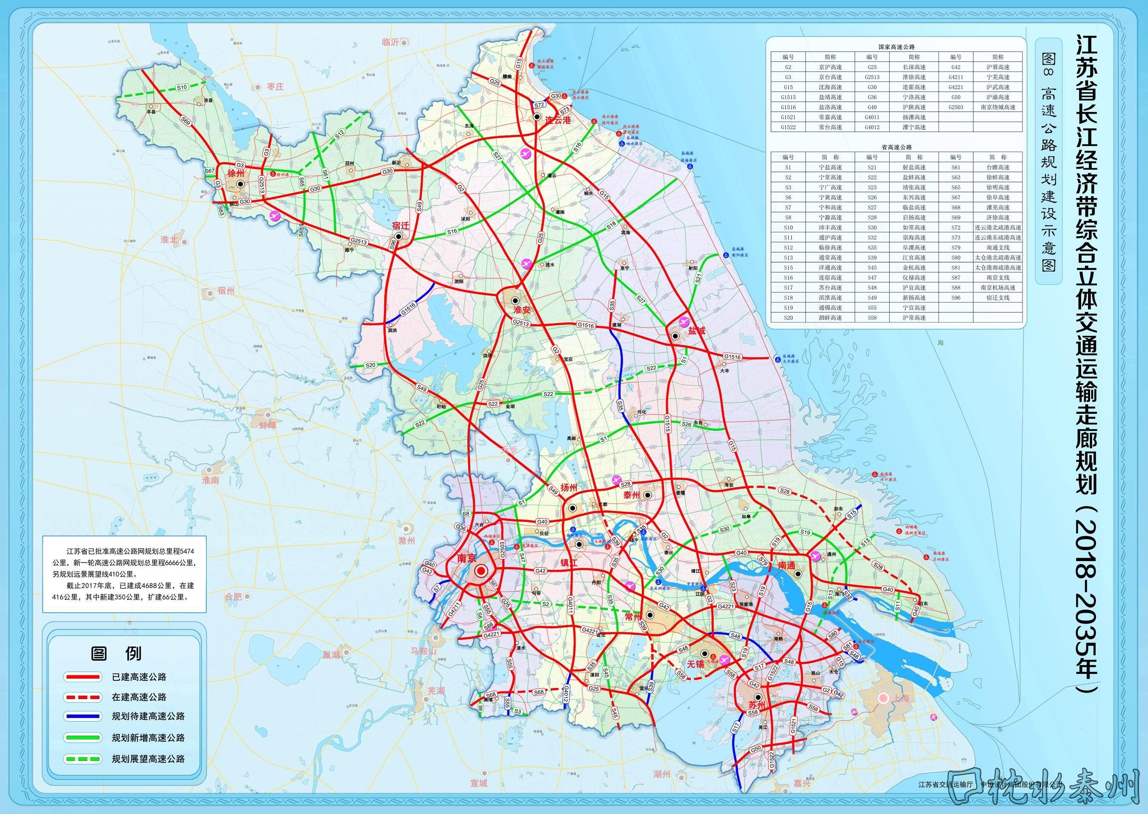Image resolution: width=1148 pixels, height=814 pixels.
Task: Click the legend label 规划新增高速公路
Action: (148, 738)
